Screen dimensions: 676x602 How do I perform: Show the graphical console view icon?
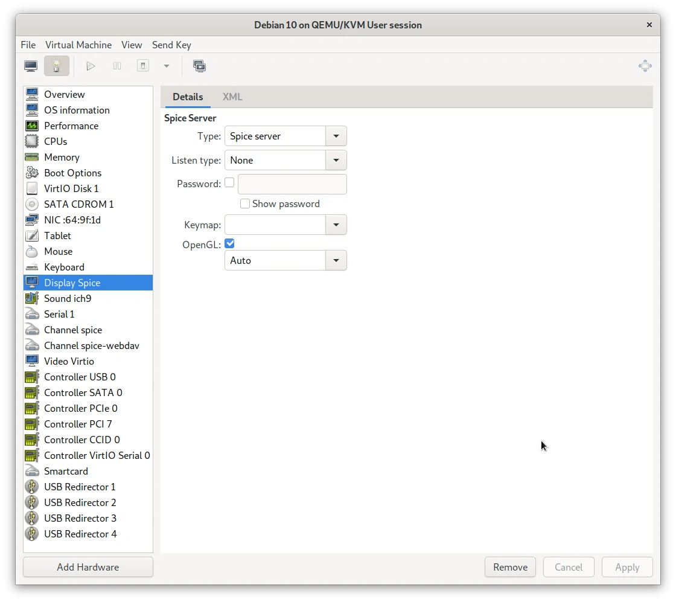click(x=31, y=66)
